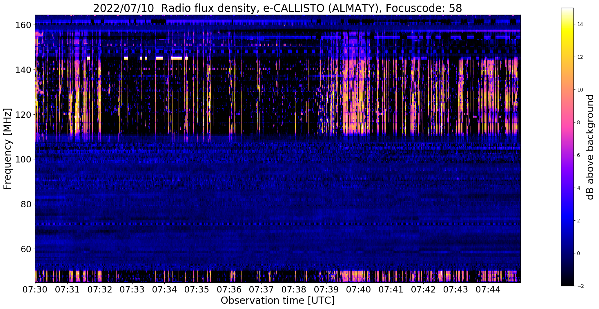This screenshot has height=309, width=599.
Task: Click the white interference bar near 145 MHz at 07:34
Action: pyautogui.click(x=176, y=58)
